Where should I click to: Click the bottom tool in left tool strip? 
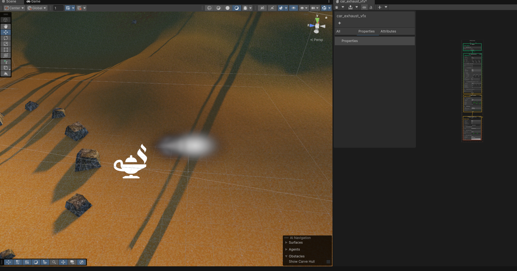pos(6,74)
